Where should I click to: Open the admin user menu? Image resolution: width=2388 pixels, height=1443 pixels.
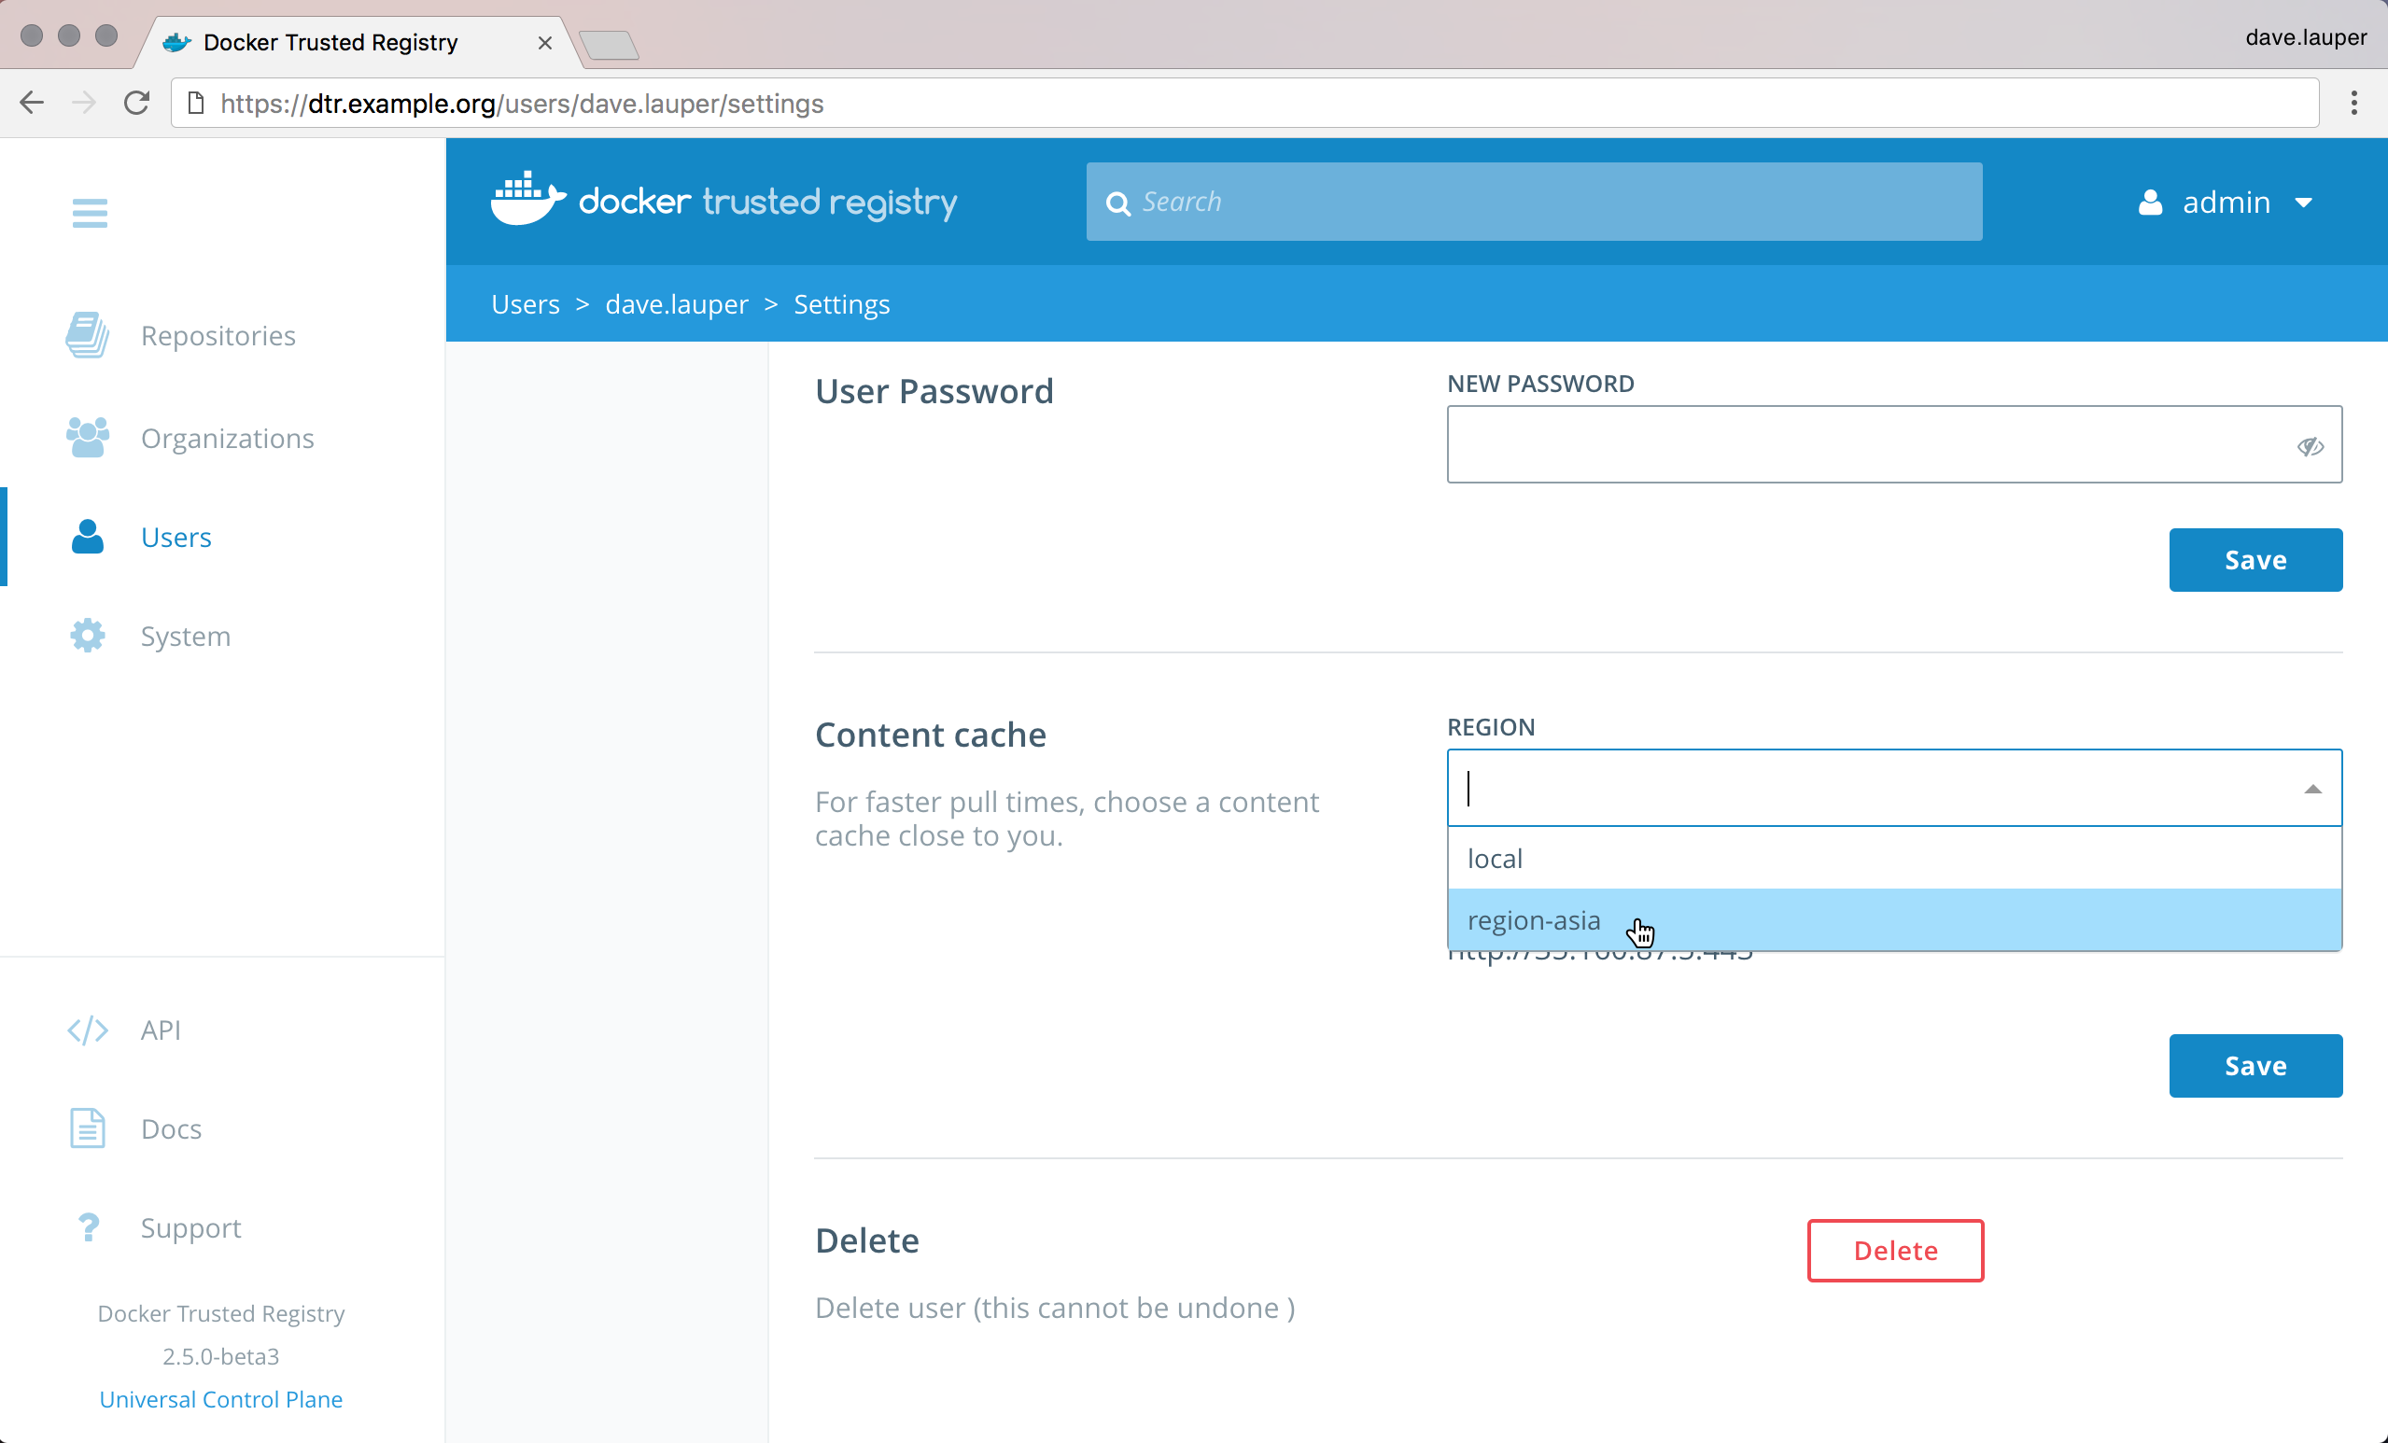tap(2226, 202)
